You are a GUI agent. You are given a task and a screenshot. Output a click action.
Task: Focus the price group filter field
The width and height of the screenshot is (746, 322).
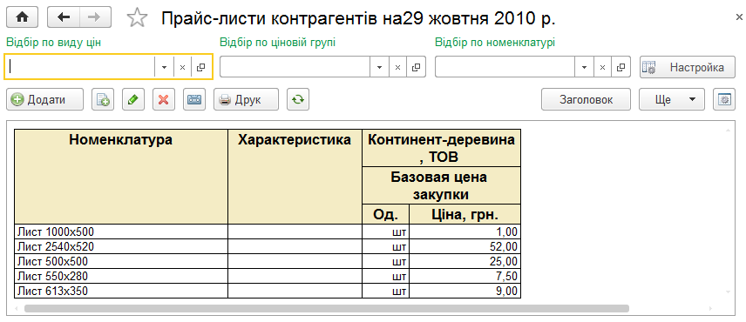coord(295,67)
